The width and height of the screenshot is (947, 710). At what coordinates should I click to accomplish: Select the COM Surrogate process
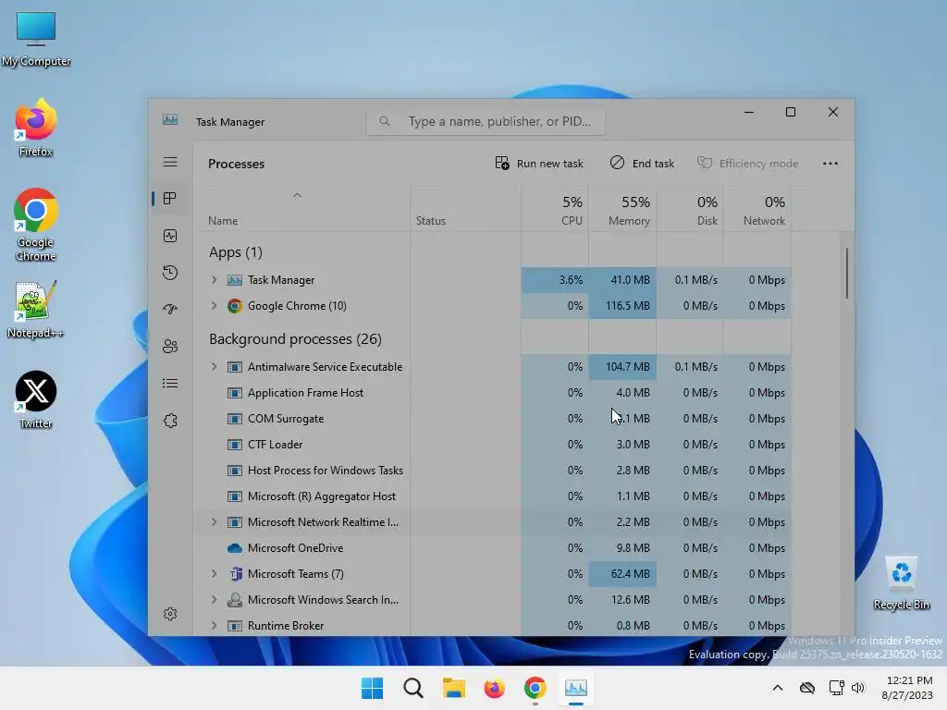point(492,419)
